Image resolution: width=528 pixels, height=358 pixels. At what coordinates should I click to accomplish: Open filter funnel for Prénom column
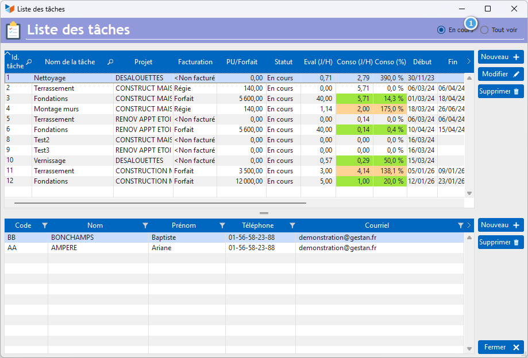click(x=222, y=225)
